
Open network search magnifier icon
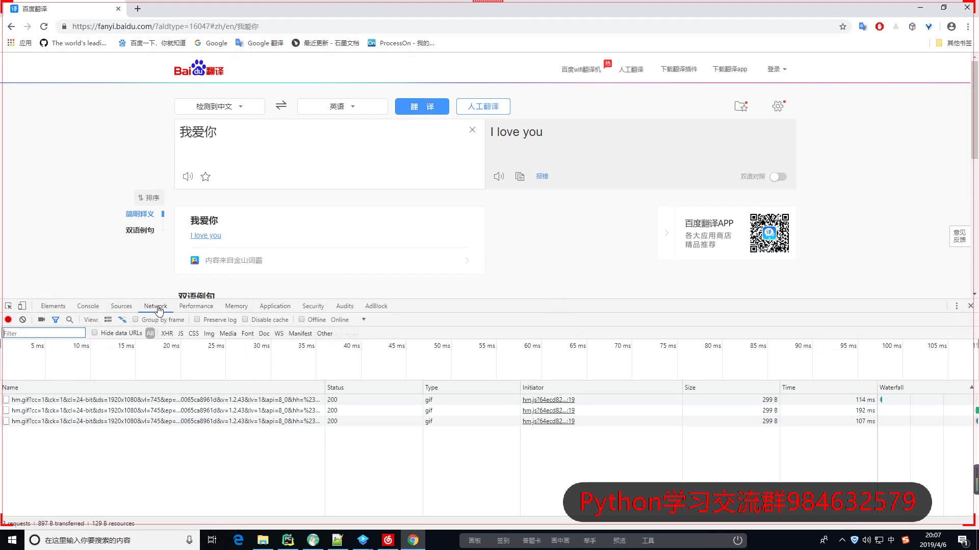[x=70, y=319]
